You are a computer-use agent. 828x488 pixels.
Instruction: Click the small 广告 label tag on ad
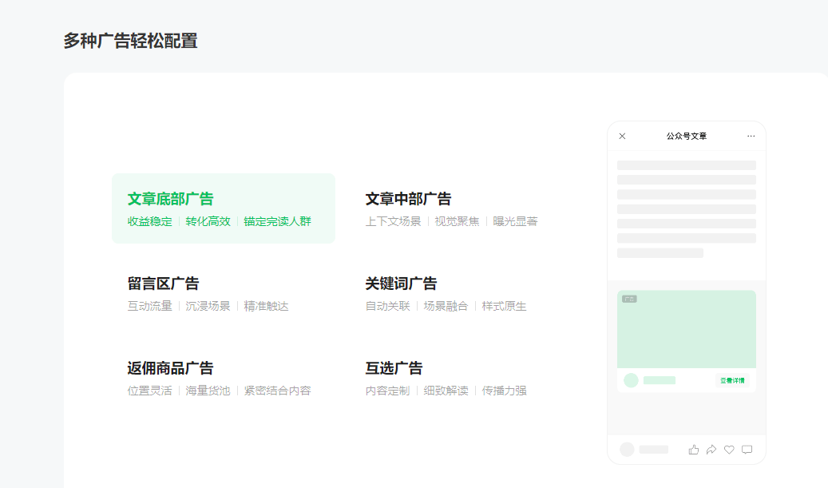click(629, 299)
